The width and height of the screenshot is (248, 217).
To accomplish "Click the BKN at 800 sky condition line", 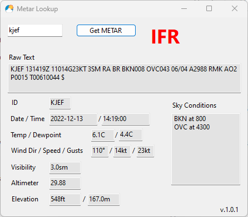I will [190, 119].
